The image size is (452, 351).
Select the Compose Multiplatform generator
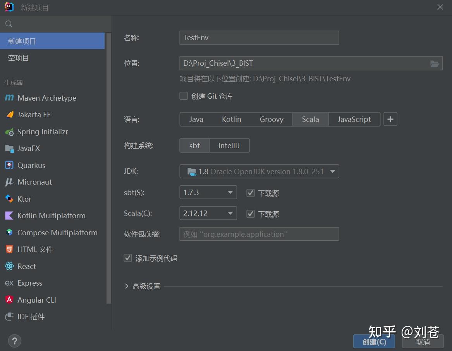pos(57,233)
